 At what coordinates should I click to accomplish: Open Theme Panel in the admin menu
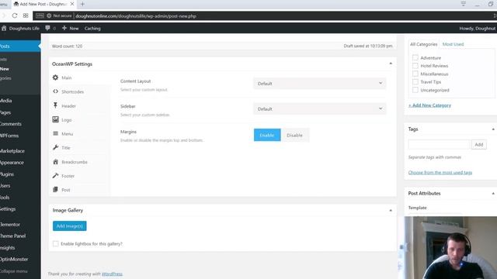pos(13,236)
